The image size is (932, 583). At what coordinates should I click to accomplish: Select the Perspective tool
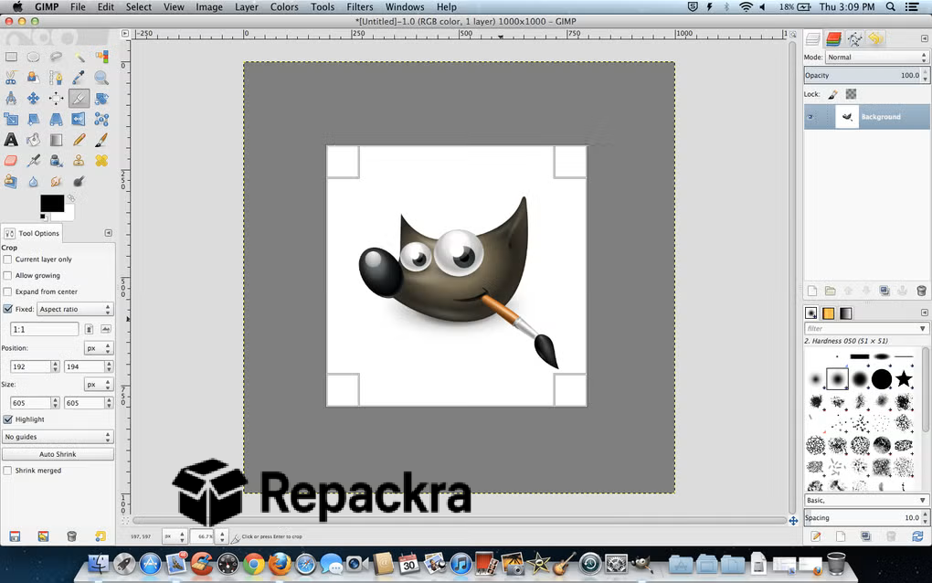coord(56,119)
